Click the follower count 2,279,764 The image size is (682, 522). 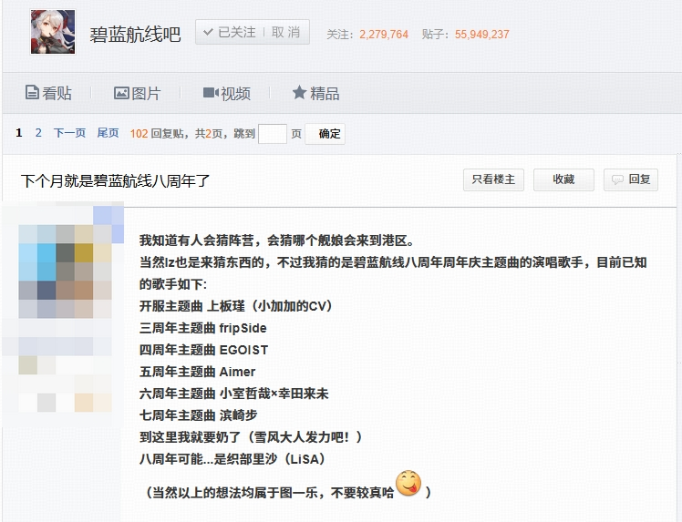coord(384,35)
